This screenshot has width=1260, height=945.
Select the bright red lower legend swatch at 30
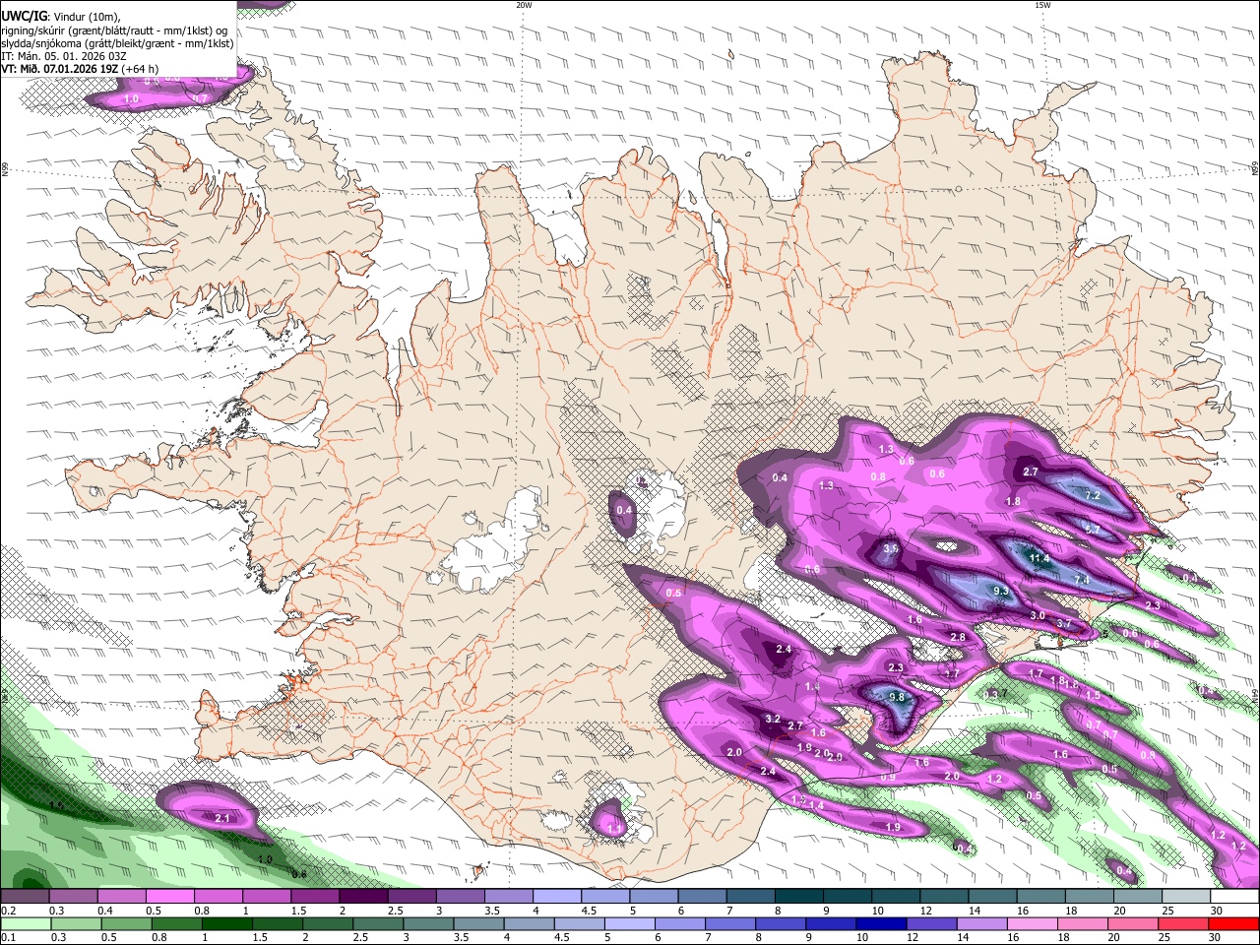pos(1233,923)
